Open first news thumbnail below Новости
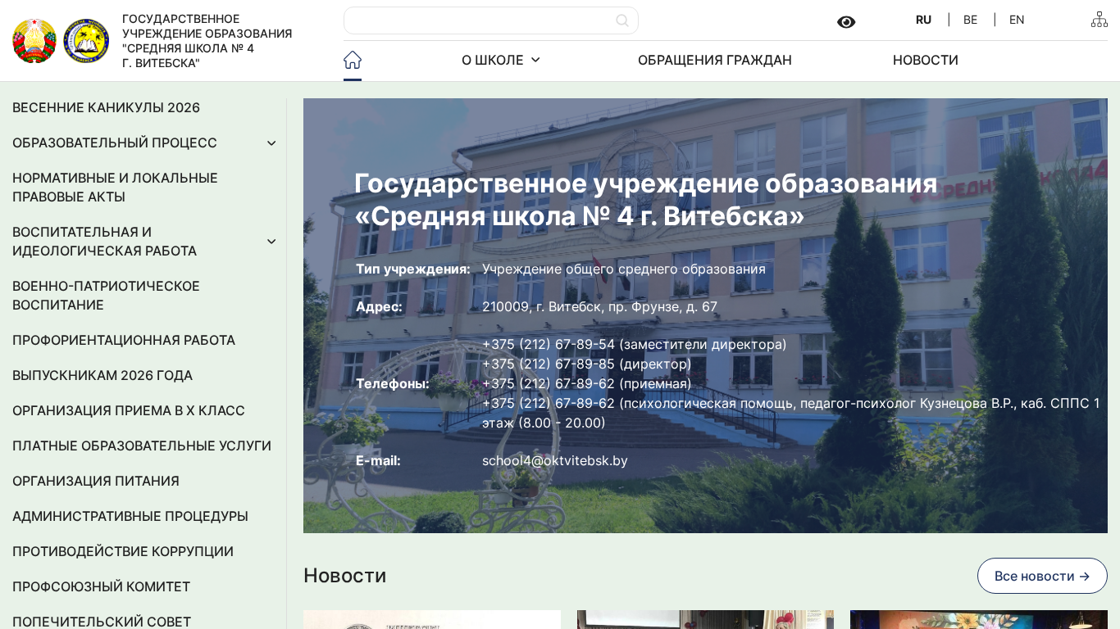Image resolution: width=1120 pixels, height=629 pixels. tap(432, 619)
